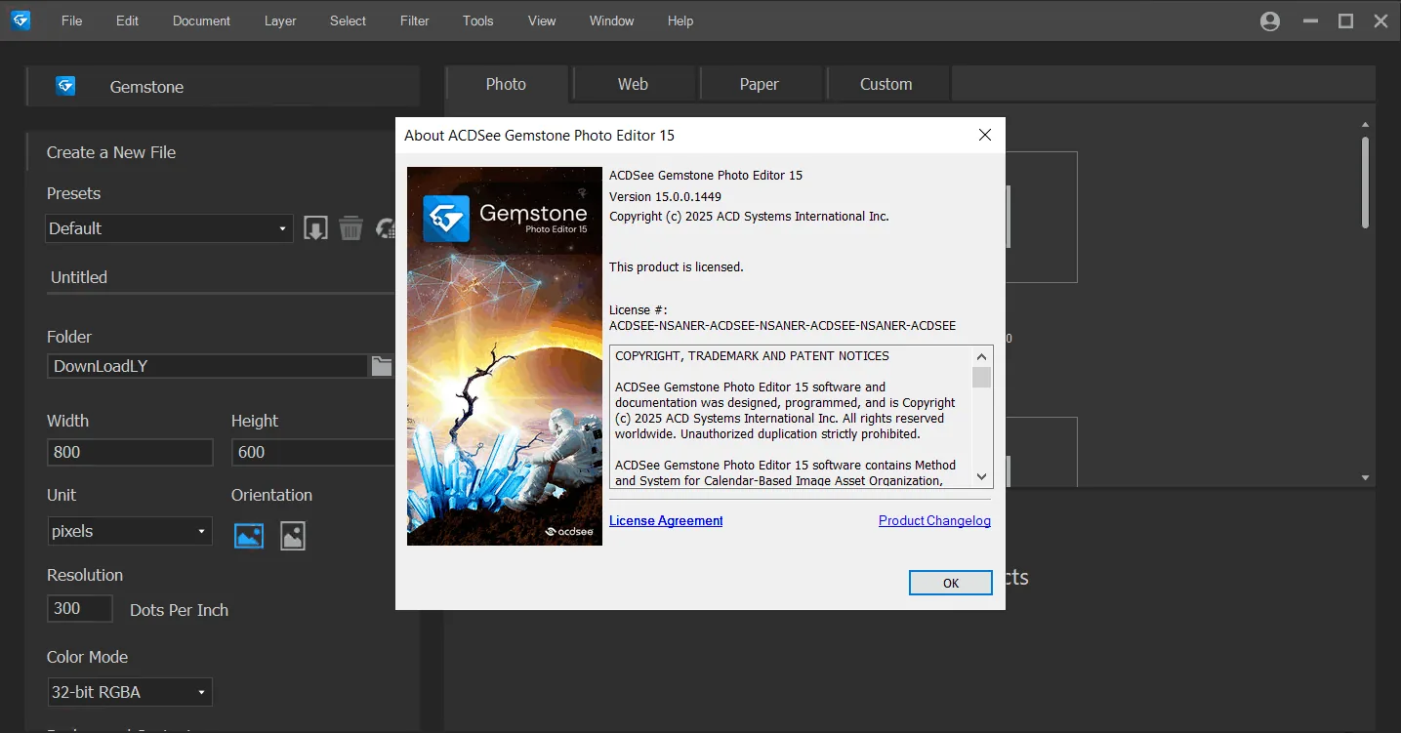Click the license number text line
Screen dimensions: 1401x733
click(x=782, y=325)
